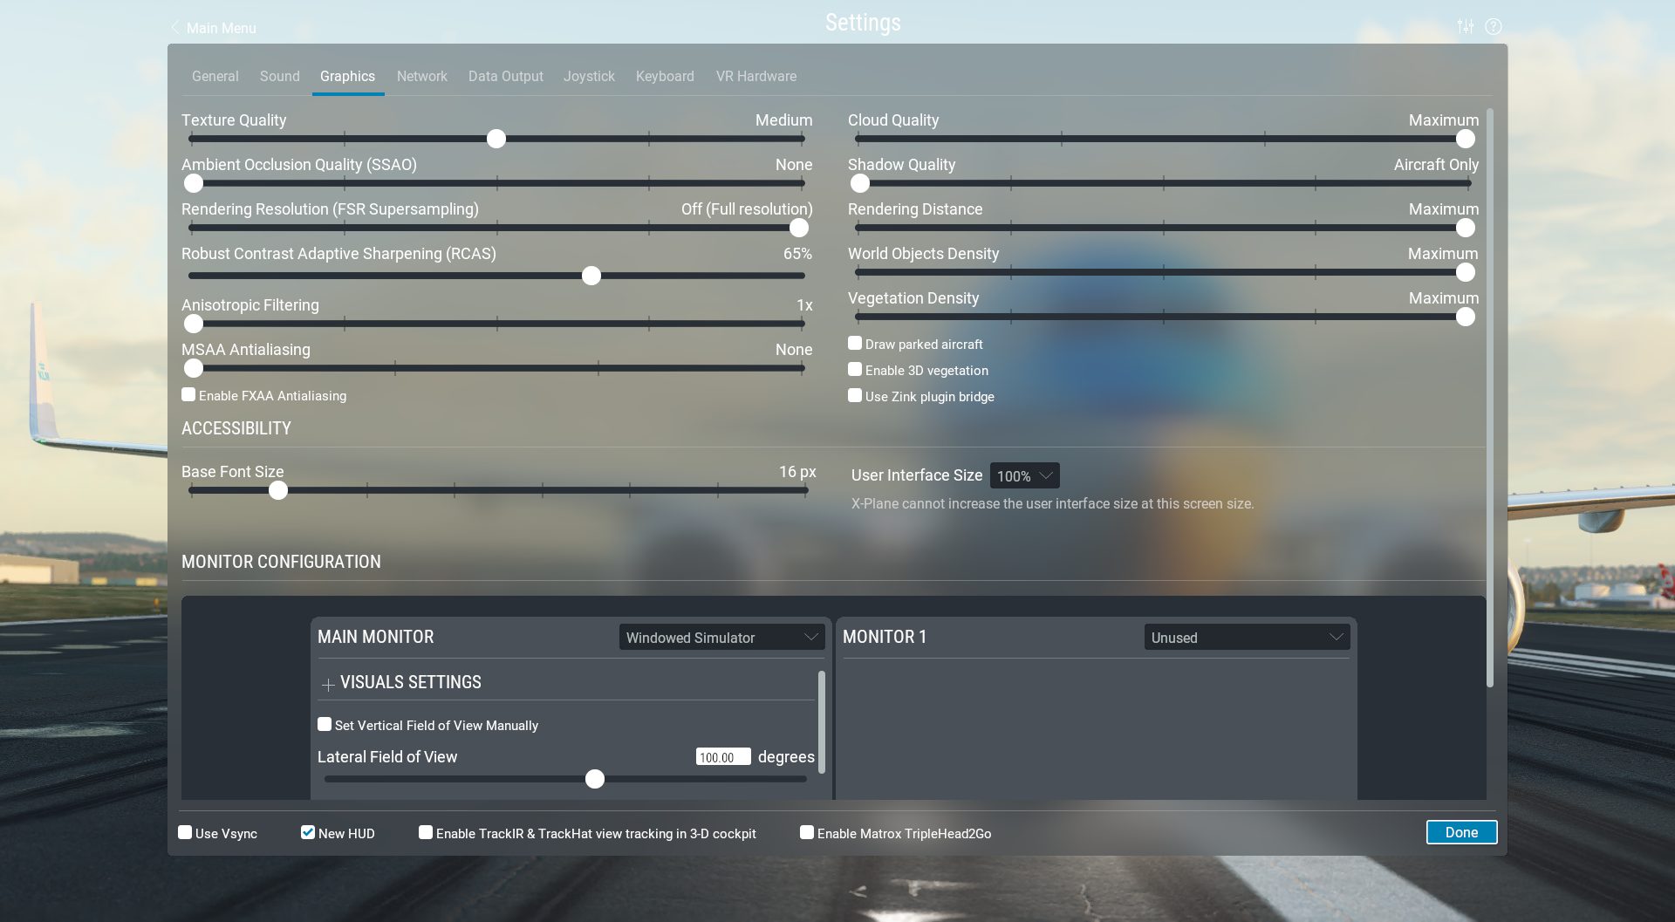The width and height of the screenshot is (1675, 922).
Task: Check Enable FXAA Antialiasing
Action: pyautogui.click(x=188, y=394)
